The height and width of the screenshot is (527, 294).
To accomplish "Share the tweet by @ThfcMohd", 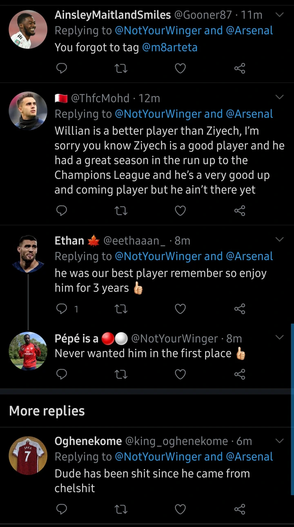I will click(240, 211).
